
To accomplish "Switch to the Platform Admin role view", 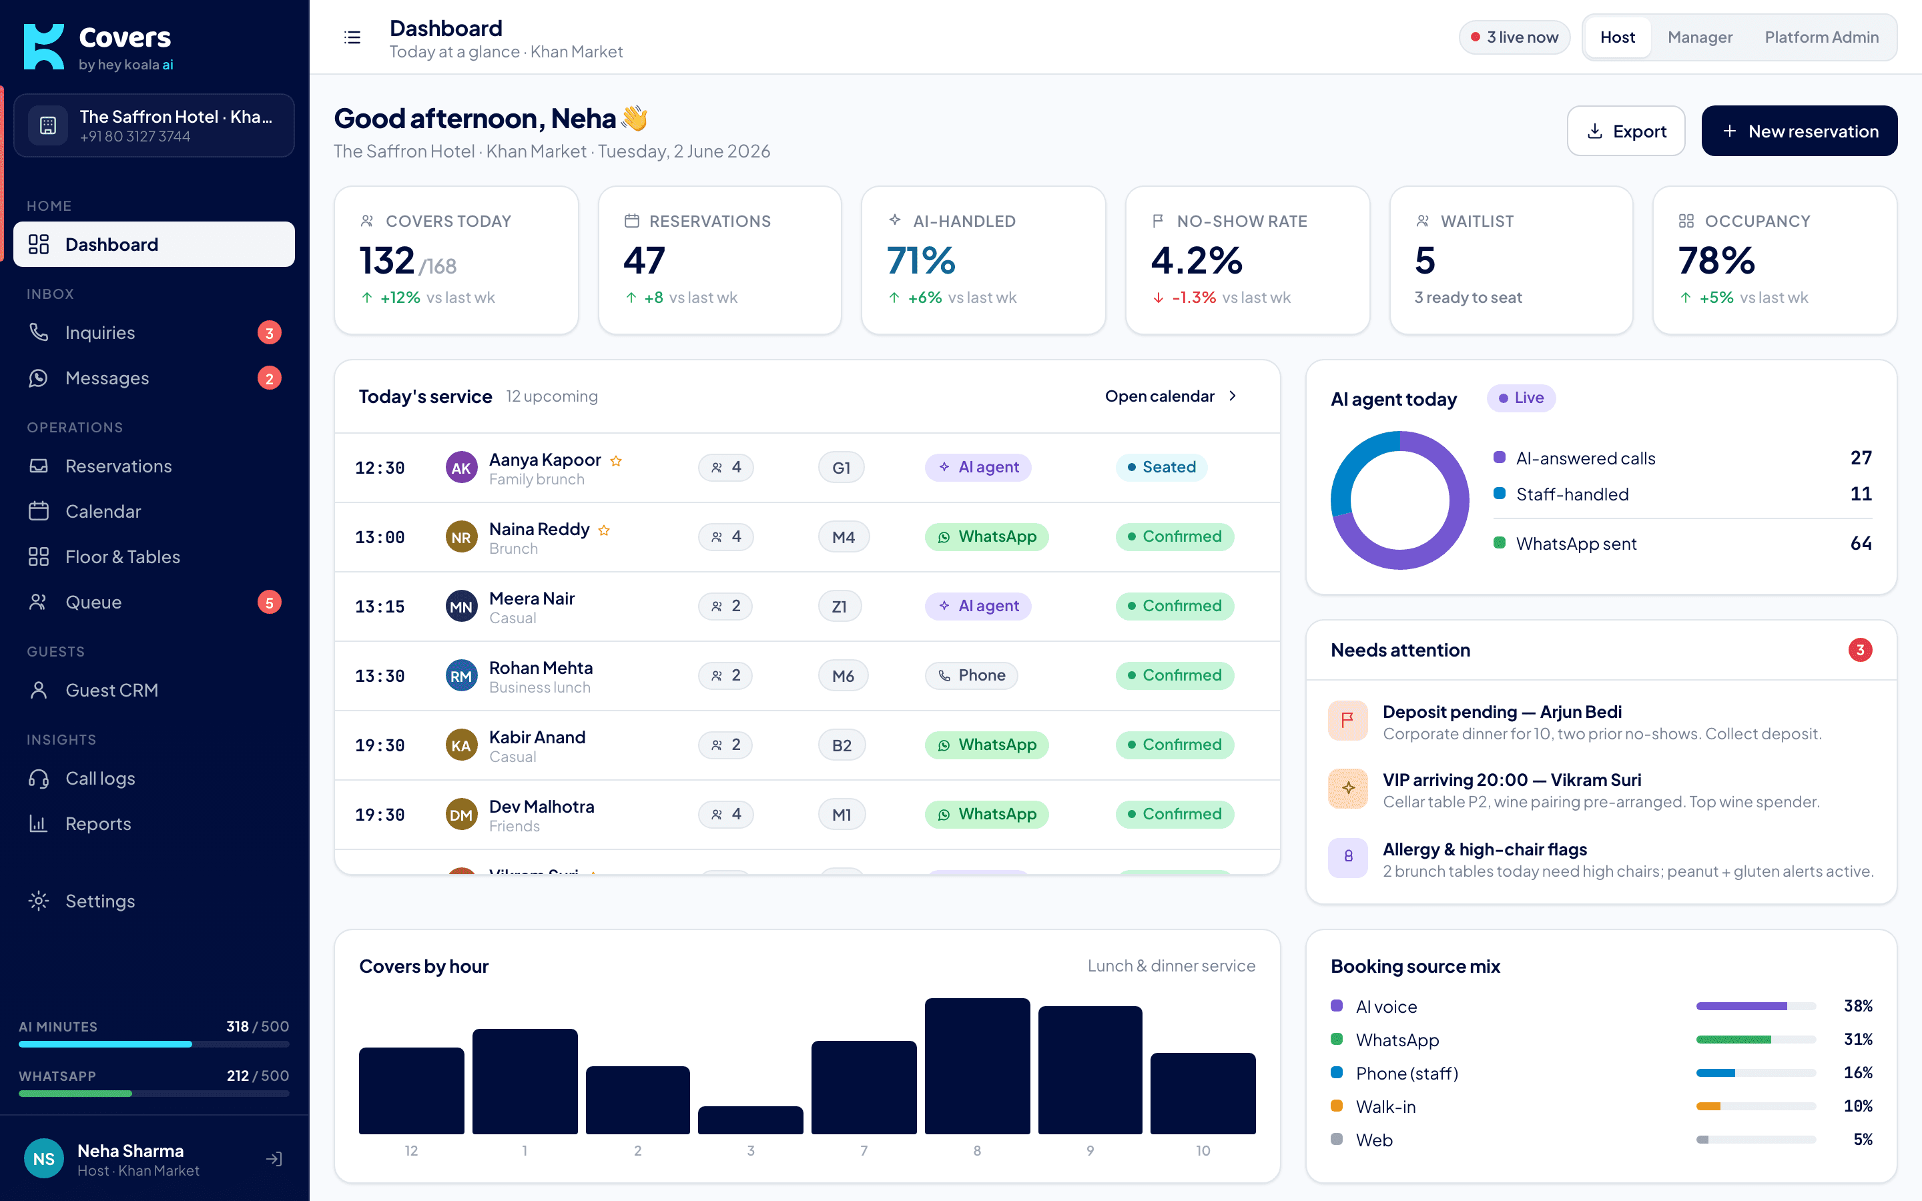I will click(x=1821, y=37).
